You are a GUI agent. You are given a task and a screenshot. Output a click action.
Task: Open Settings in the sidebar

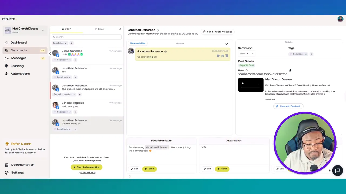pos(17,173)
